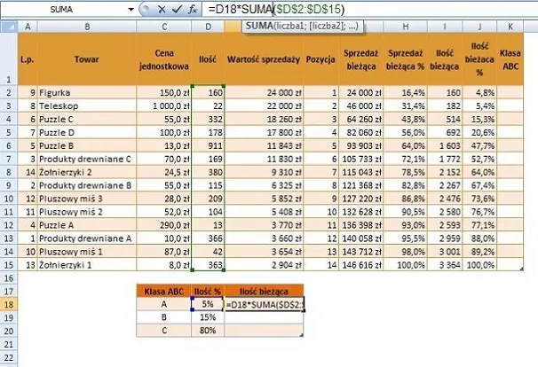Select the cell containing 'Puzzle A'
The width and height of the screenshot is (538, 367).
87,225
